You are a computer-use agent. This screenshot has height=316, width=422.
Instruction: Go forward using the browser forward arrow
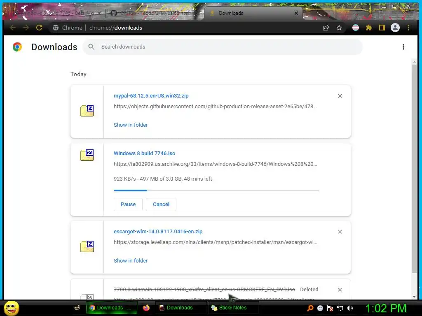(x=26, y=28)
